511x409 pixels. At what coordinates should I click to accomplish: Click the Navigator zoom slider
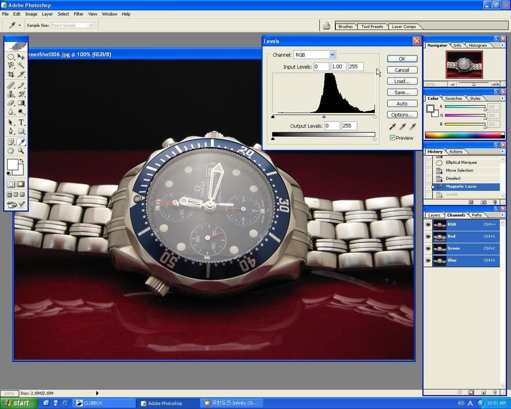474,84
